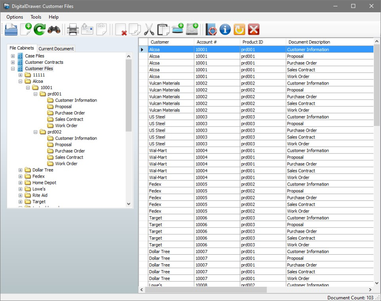Scan a new document with the scanner icon
381x301 pixels.
pyautogui.click(x=178, y=29)
